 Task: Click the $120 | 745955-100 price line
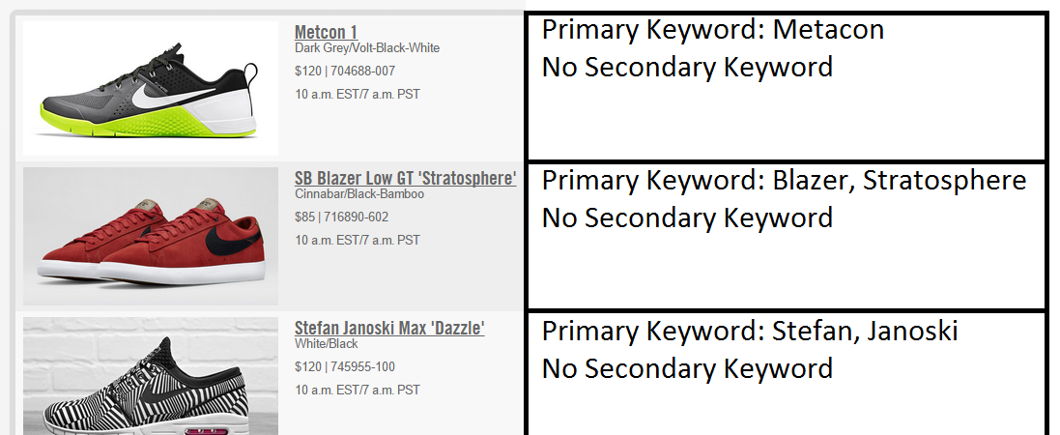pos(345,366)
